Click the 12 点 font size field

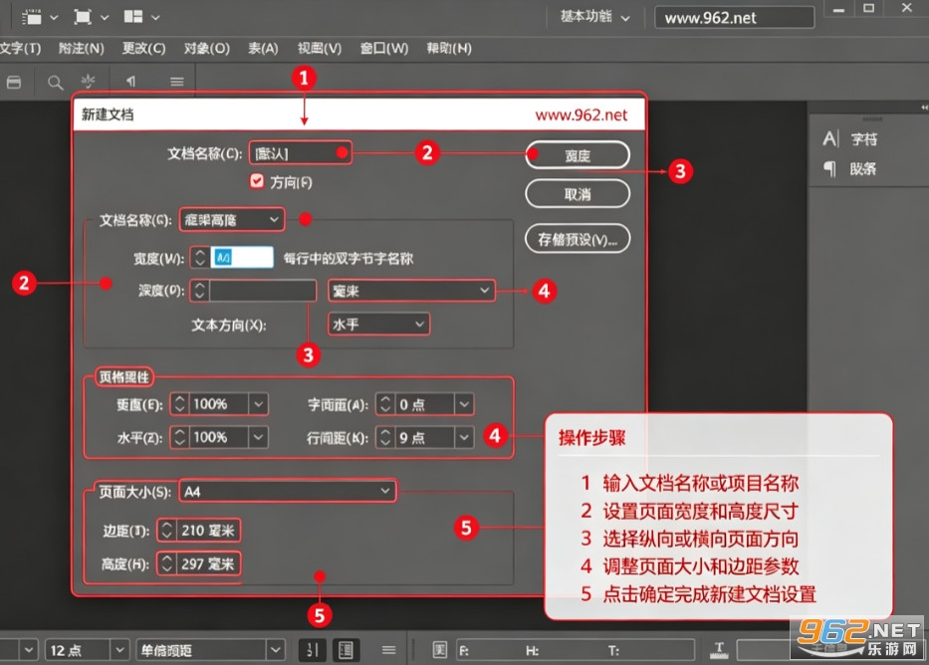pyautogui.click(x=78, y=650)
